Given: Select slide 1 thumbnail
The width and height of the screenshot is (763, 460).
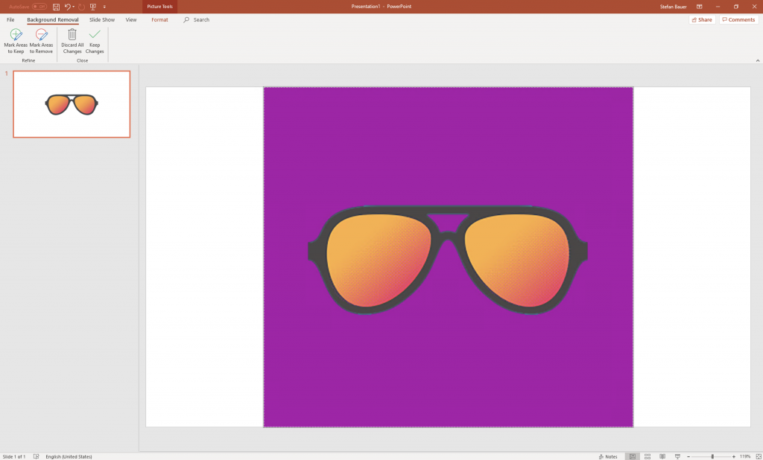Looking at the screenshot, I should [x=72, y=104].
